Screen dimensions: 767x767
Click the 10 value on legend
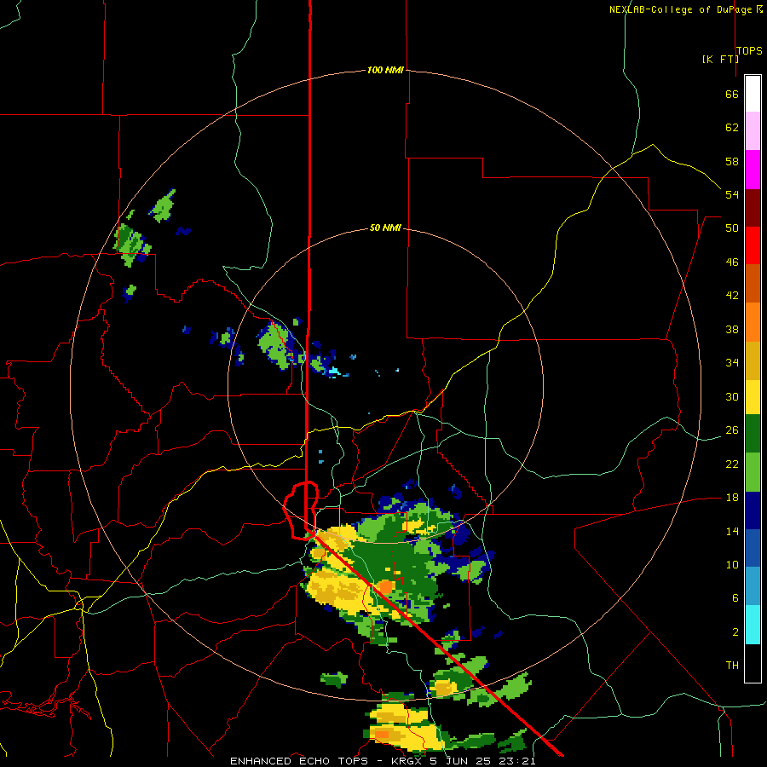coord(732,564)
